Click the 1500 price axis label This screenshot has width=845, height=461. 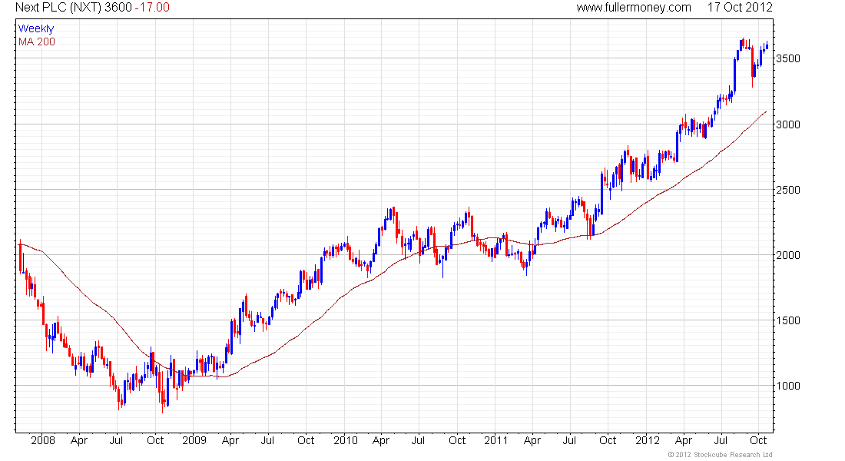(x=788, y=320)
